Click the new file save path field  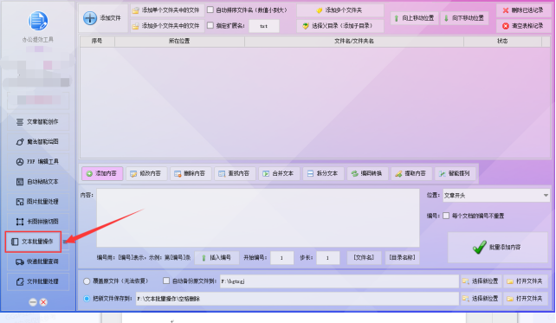pyautogui.click(x=297, y=299)
